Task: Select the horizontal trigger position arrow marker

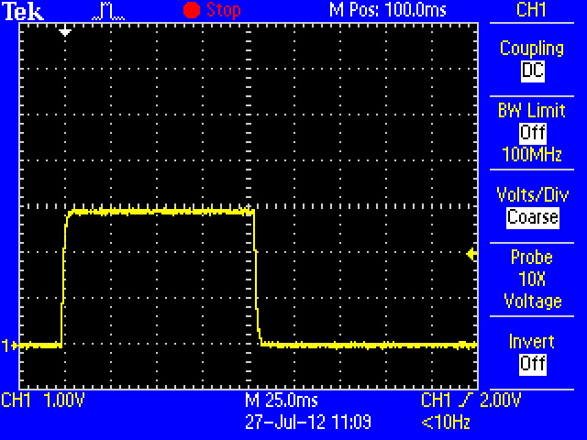Action: click(65, 31)
